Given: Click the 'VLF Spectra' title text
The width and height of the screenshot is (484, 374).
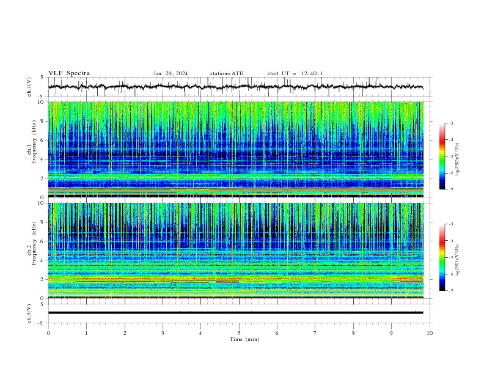Looking at the screenshot, I should tap(69, 73).
